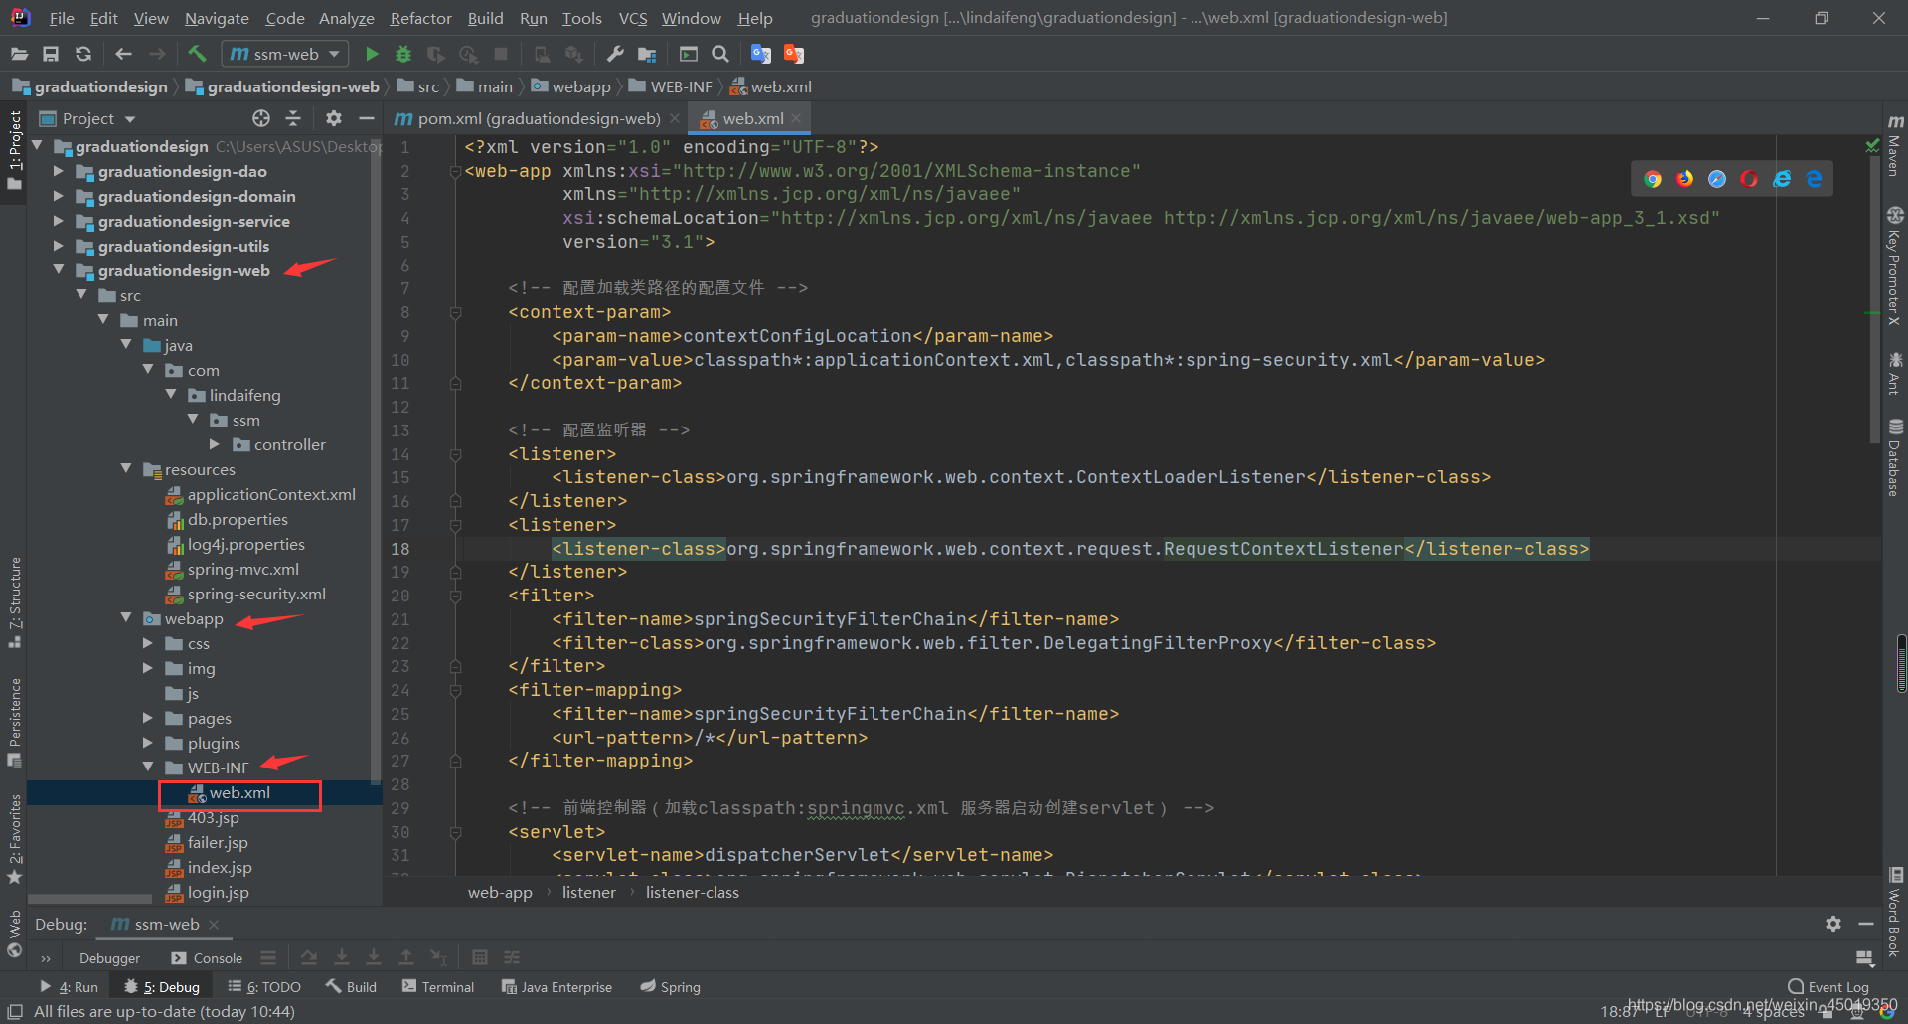Click the Open folder toolbar icon
1908x1024 pixels.
[x=19, y=54]
